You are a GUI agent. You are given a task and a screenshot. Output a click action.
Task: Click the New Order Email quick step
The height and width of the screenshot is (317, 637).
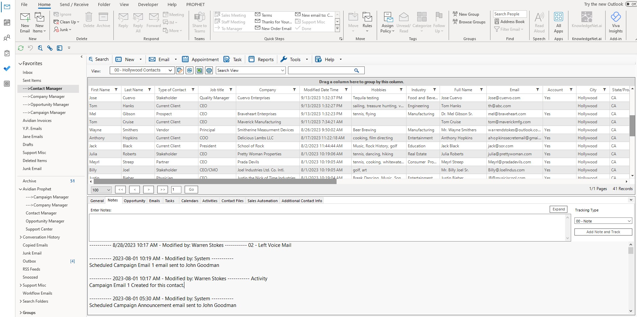click(x=273, y=29)
